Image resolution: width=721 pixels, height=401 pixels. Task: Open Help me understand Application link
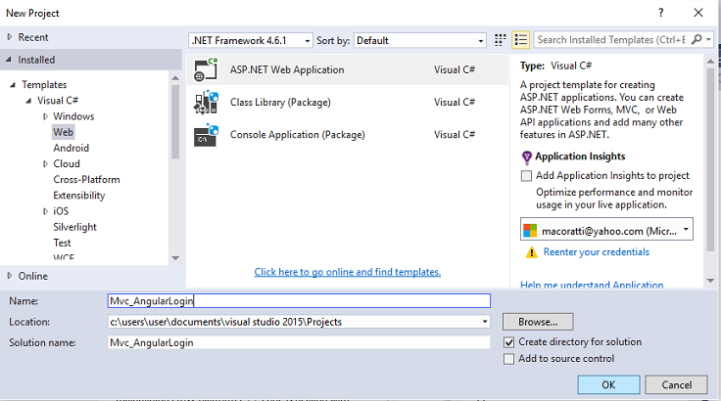point(592,285)
